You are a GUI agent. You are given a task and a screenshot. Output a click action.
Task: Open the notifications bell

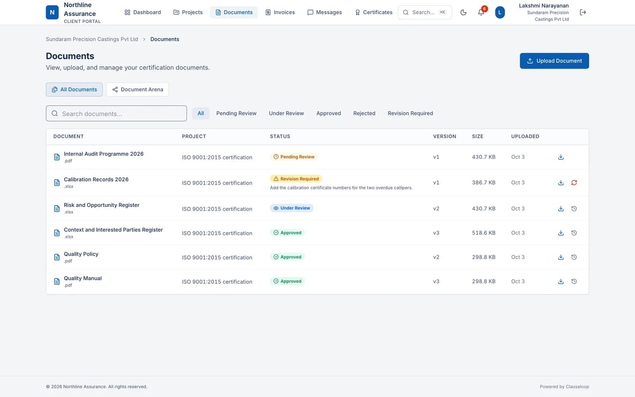(481, 12)
